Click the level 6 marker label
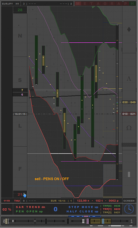The width and height of the screenshot is (138, 228). point(22,94)
